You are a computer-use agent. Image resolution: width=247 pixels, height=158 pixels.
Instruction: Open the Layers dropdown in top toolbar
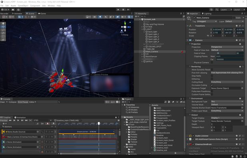(226, 10)
